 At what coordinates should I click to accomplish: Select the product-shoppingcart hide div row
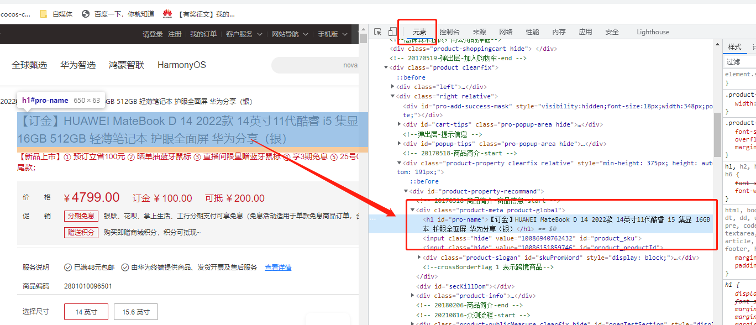point(542,49)
